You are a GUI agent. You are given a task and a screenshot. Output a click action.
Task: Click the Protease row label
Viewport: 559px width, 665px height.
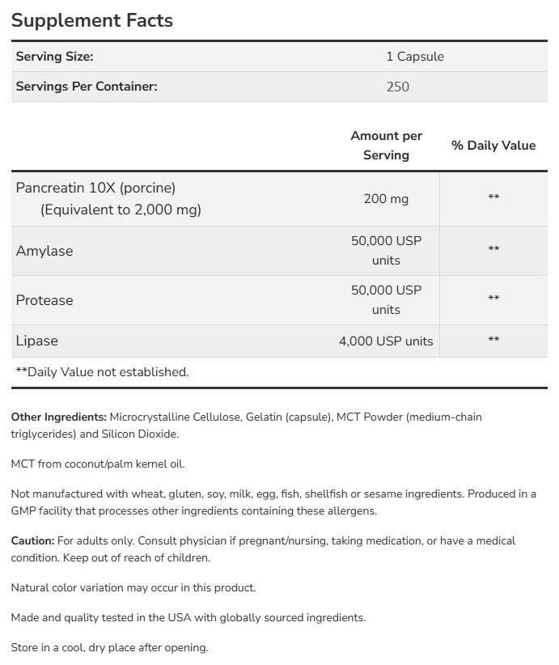(x=44, y=300)
